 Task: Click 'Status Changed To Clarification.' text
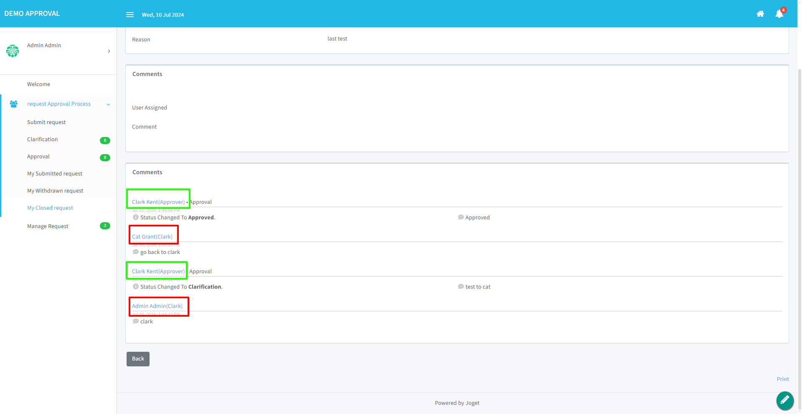tap(181, 287)
